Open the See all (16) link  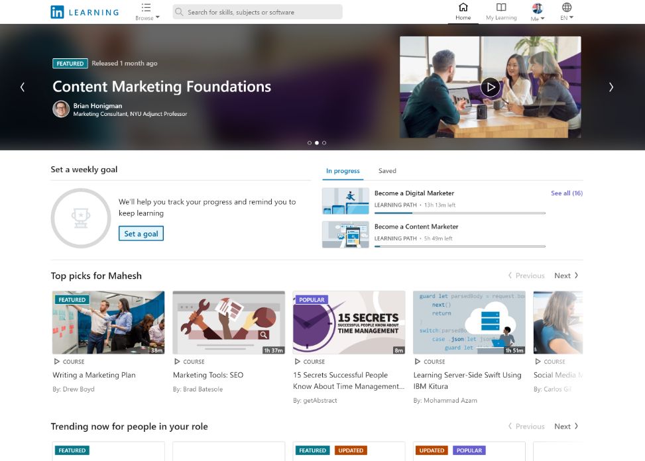click(x=567, y=193)
